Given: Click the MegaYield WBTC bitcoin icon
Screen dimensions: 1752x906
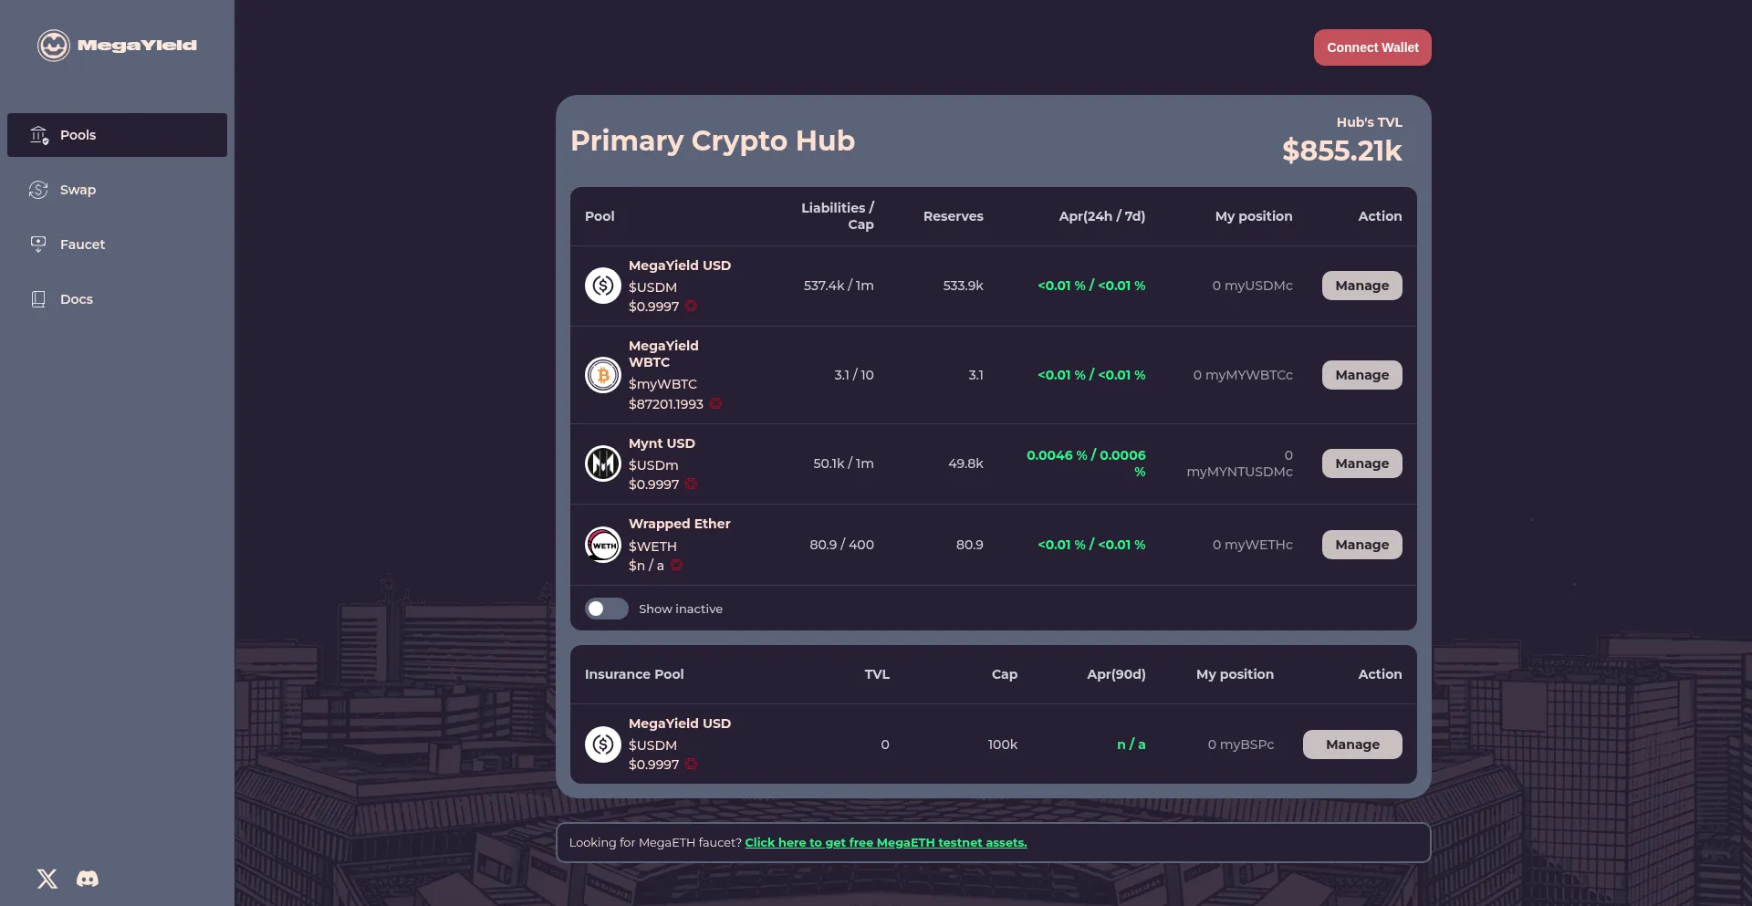Looking at the screenshot, I should click(x=602, y=375).
